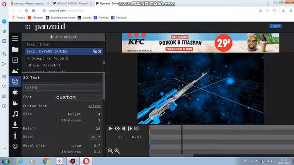Screen dimensions: 294x165
Task: Edit the 3D Text input field
Action: click(62, 87)
